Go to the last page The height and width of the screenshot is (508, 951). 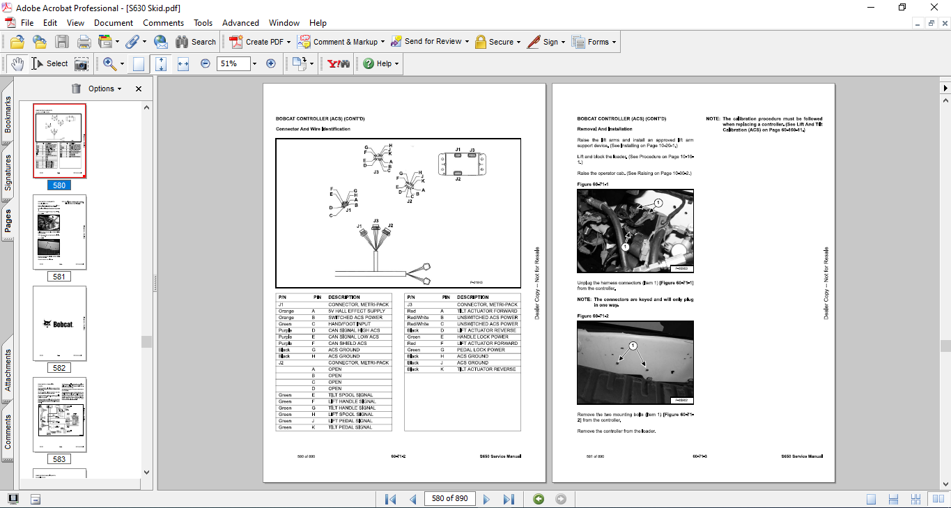pyautogui.click(x=509, y=499)
